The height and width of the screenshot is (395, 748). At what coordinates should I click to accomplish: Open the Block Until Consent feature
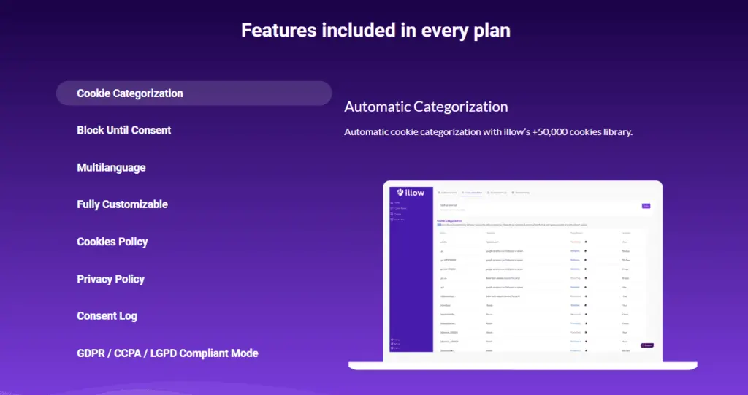124,130
